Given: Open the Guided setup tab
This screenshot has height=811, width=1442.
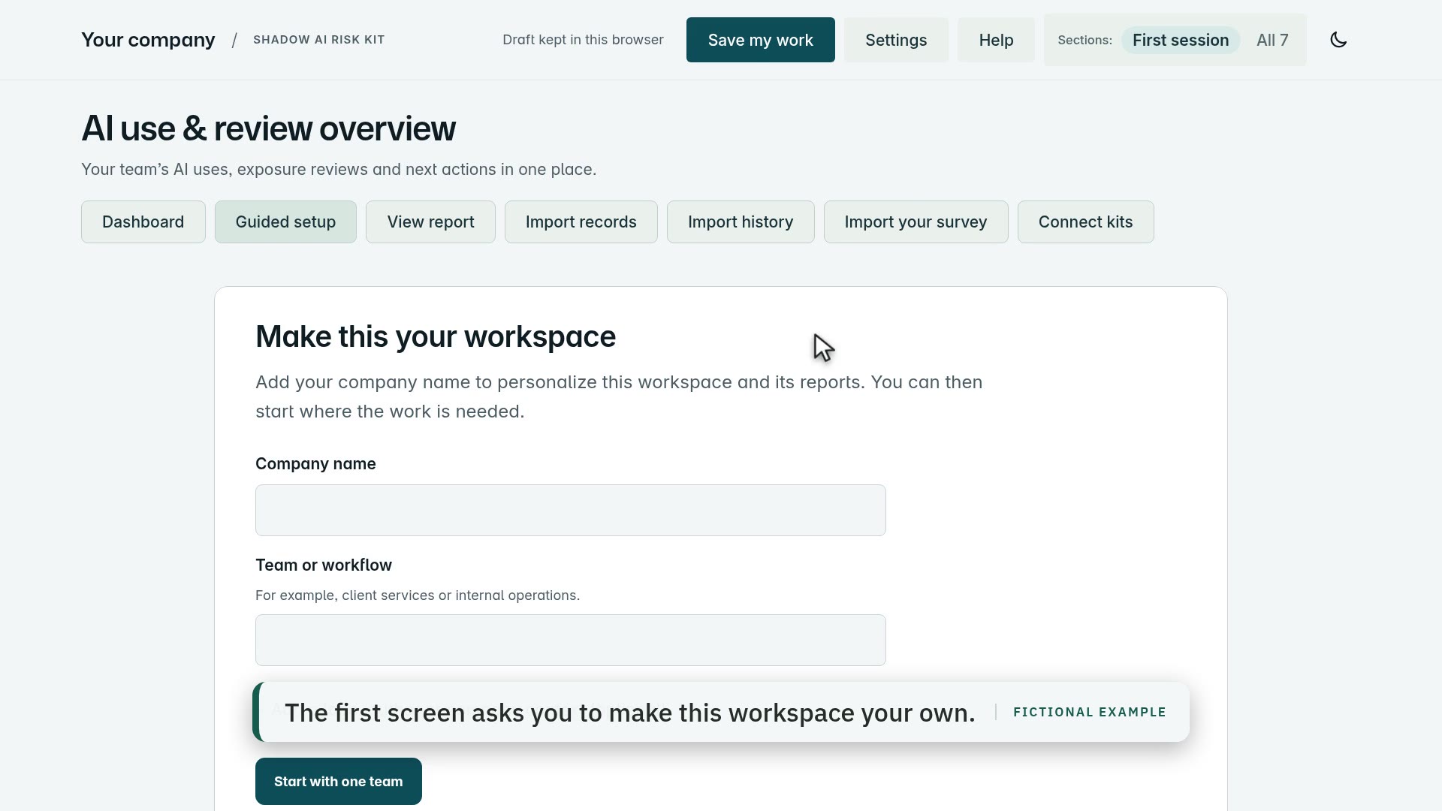Looking at the screenshot, I should [x=285, y=222].
